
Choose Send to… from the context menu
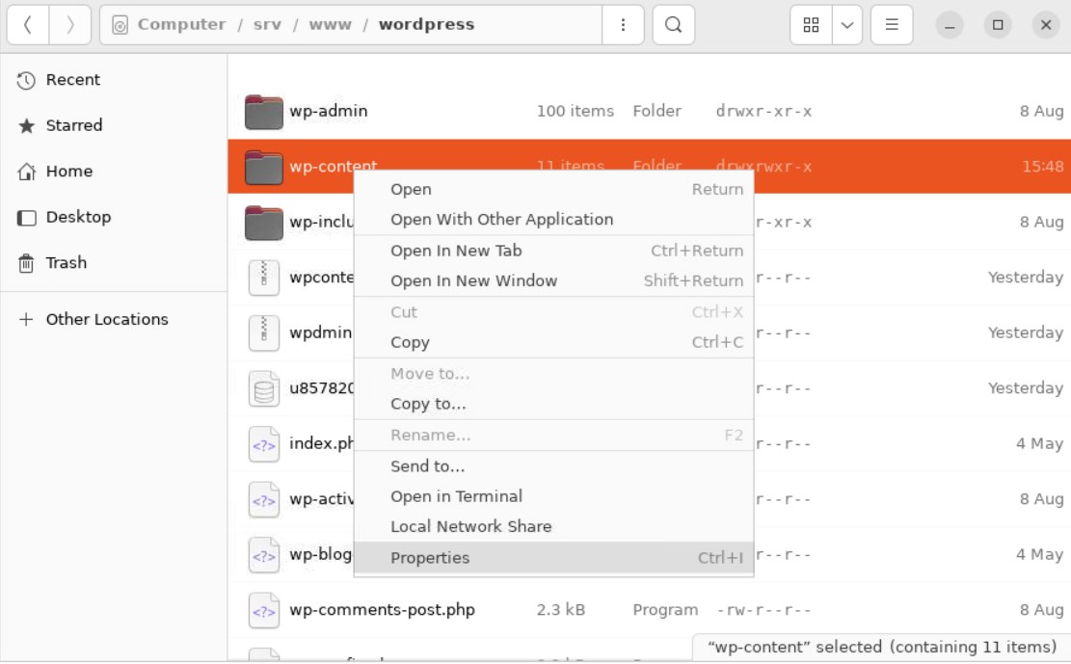[554, 466]
